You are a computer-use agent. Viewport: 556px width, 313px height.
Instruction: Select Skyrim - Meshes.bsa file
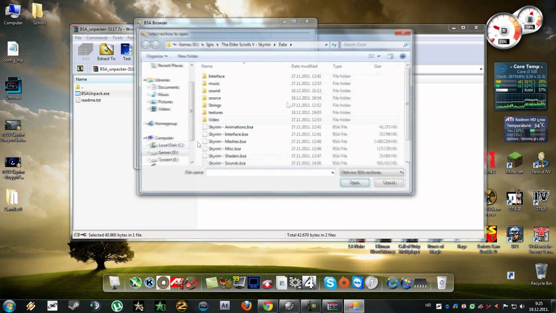click(x=227, y=141)
